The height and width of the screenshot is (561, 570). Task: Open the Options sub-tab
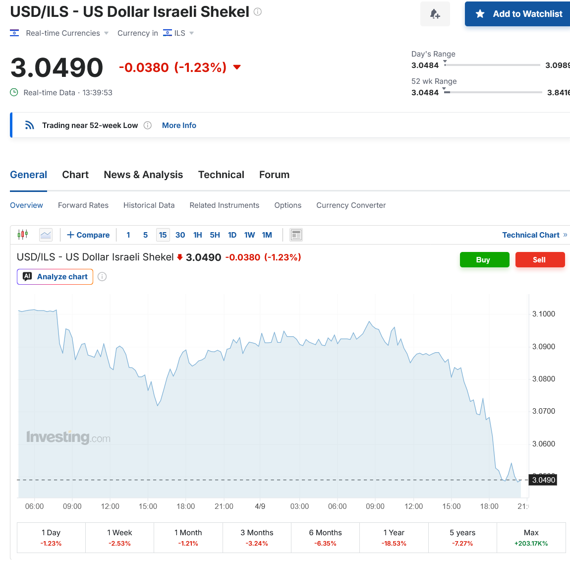click(288, 205)
